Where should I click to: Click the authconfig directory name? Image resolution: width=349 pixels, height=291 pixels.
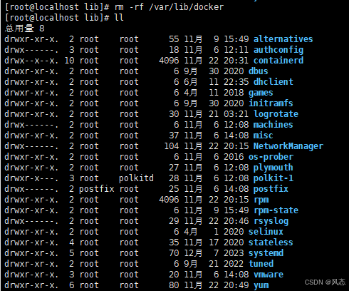(278, 50)
